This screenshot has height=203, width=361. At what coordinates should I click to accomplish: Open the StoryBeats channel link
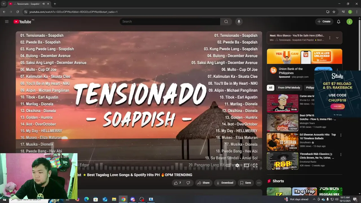click(x=305, y=142)
